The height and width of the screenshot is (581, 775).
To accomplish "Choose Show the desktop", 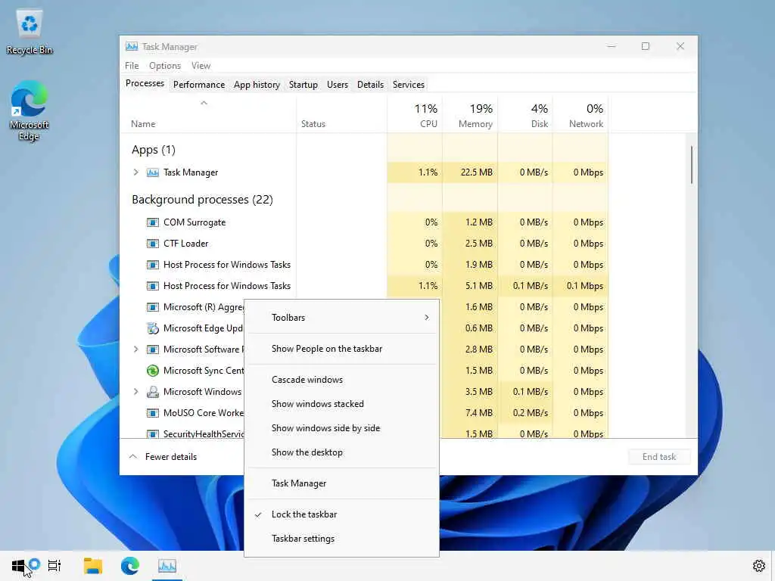I will click(341, 452).
